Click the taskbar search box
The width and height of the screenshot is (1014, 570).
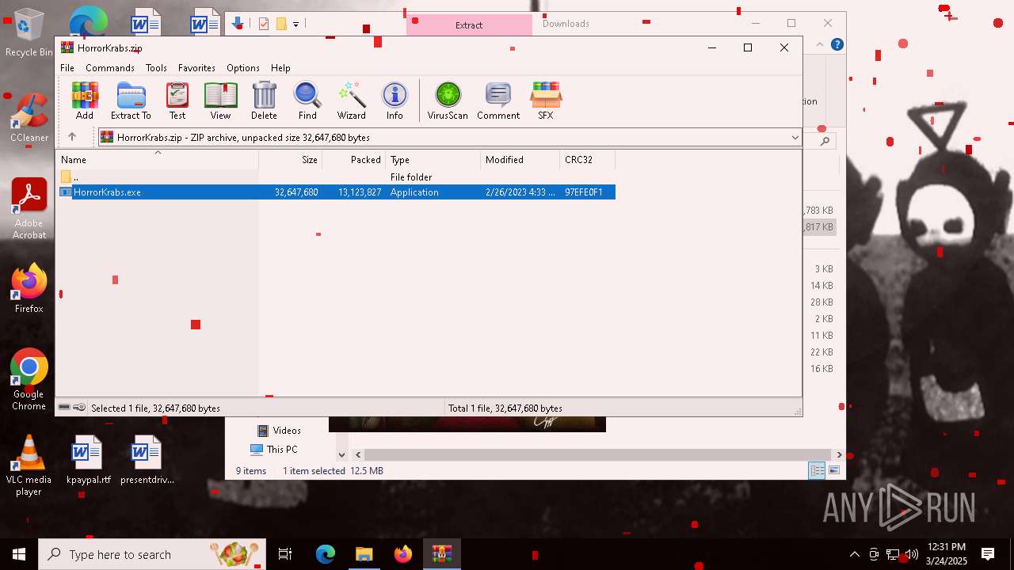[x=152, y=554]
